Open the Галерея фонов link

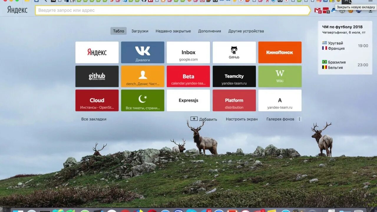coord(280,119)
